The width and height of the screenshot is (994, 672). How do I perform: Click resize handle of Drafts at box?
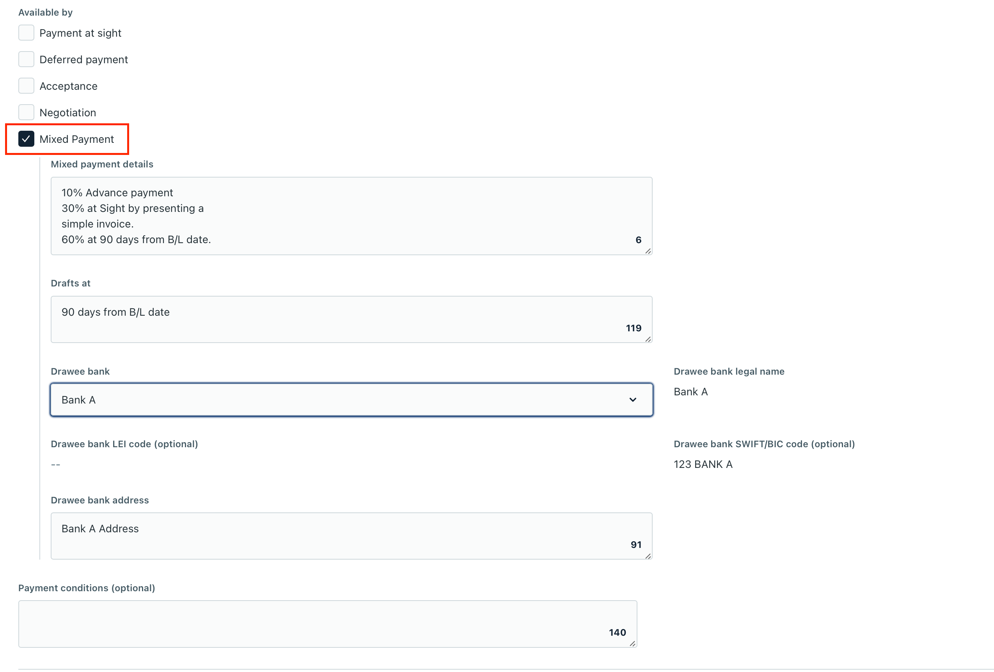648,339
